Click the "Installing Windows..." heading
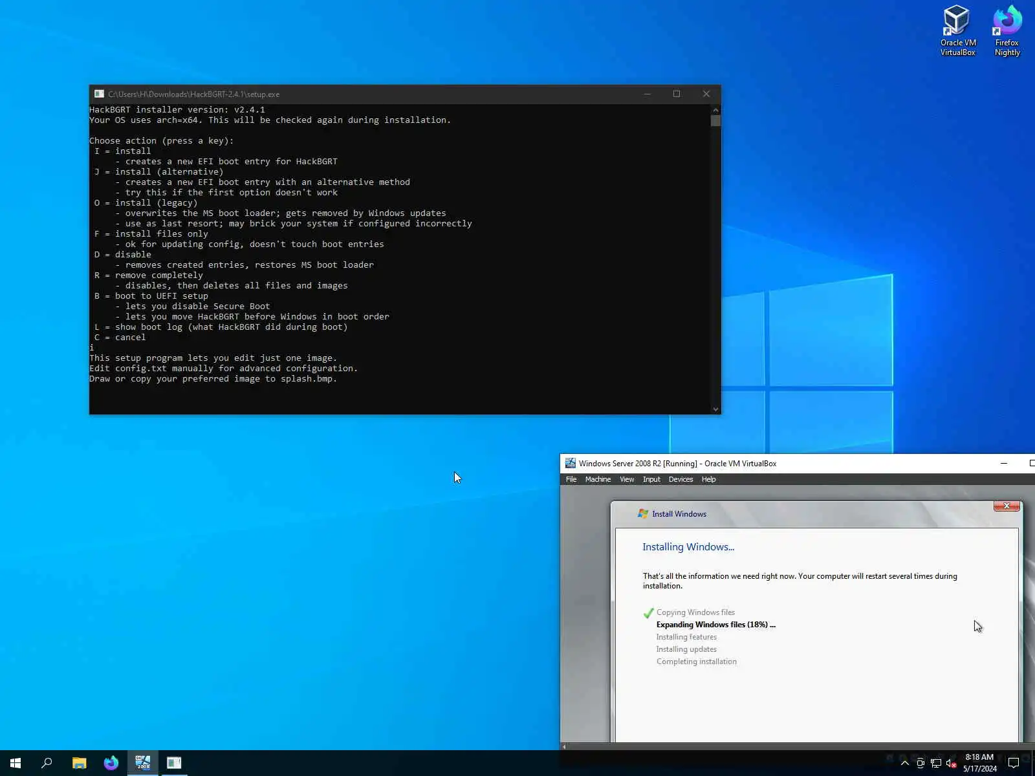This screenshot has width=1035, height=776. pyautogui.click(x=688, y=547)
